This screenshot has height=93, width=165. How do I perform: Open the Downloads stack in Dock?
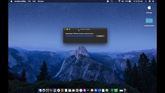point(121,90)
